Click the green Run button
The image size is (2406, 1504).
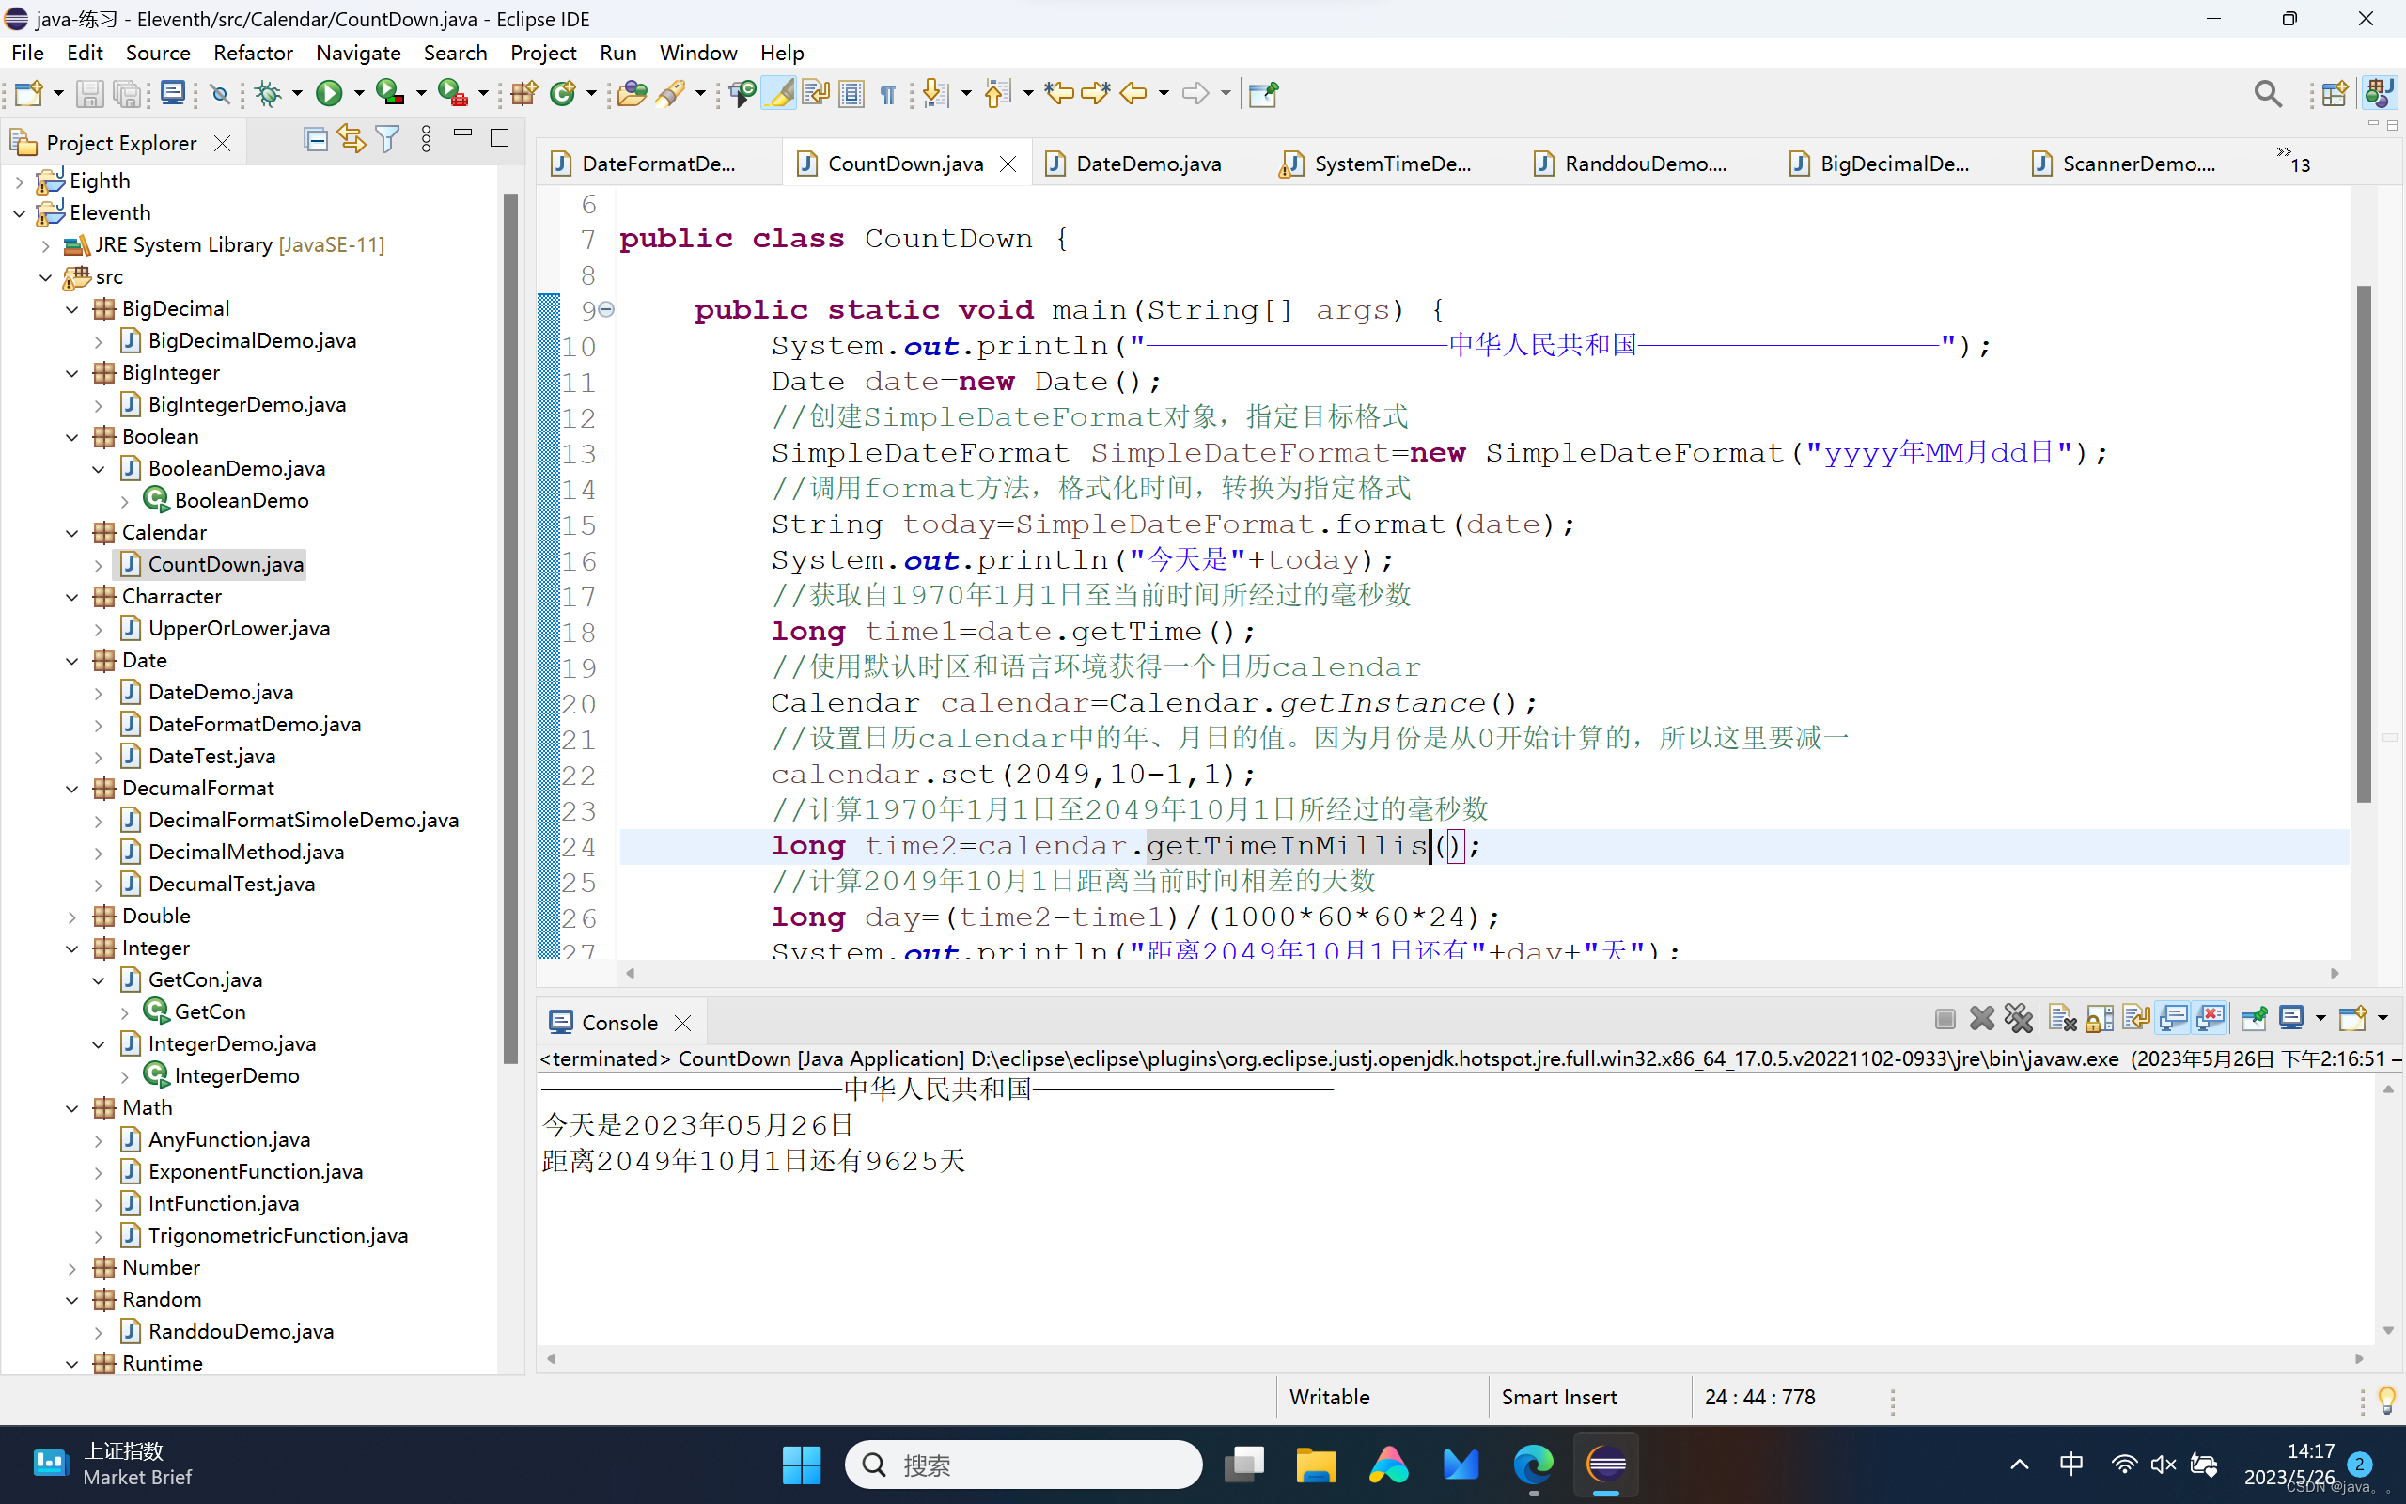point(328,93)
